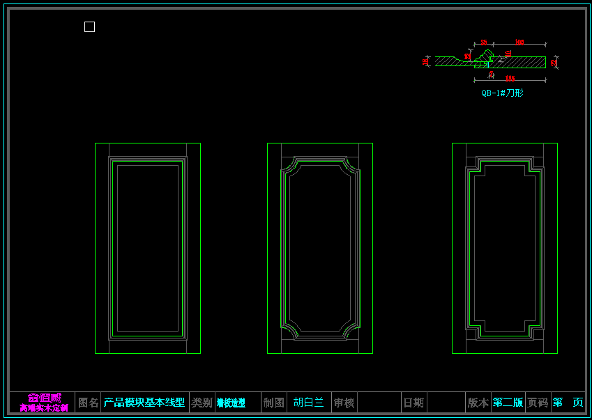This screenshot has width=592, height=420.
Task: Select the right door panel with stepped corners
Action: 504,248
